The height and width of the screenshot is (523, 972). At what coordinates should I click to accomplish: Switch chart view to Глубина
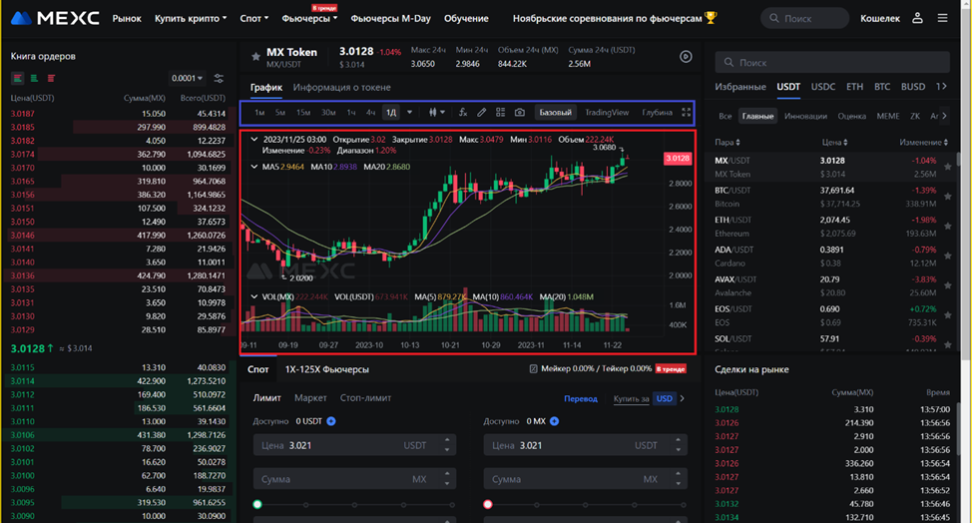[x=657, y=113]
